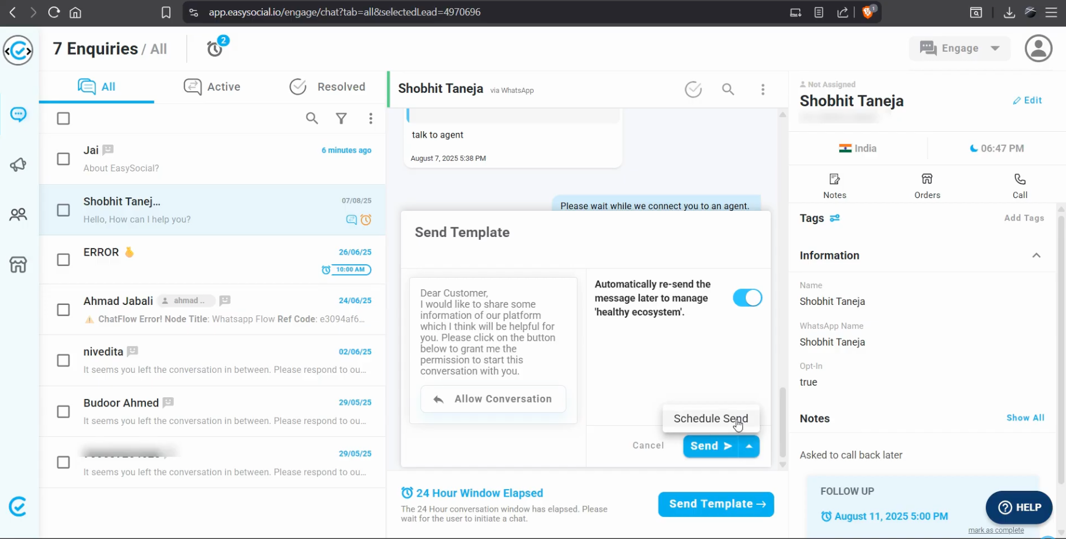Choose Schedule Send from the popup
This screenshot has height=539, width=1066.
coord(710,418)
